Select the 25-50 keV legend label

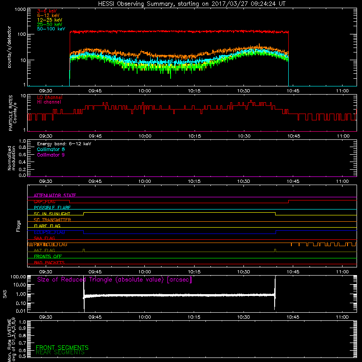[x=50, y=24]
